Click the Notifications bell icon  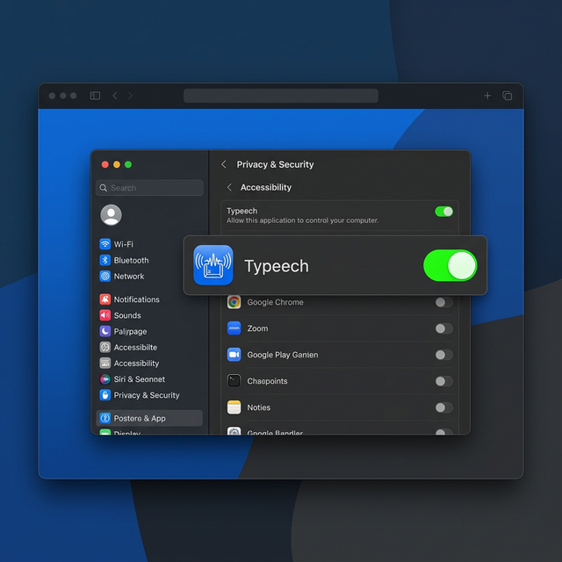click(105, 299)
